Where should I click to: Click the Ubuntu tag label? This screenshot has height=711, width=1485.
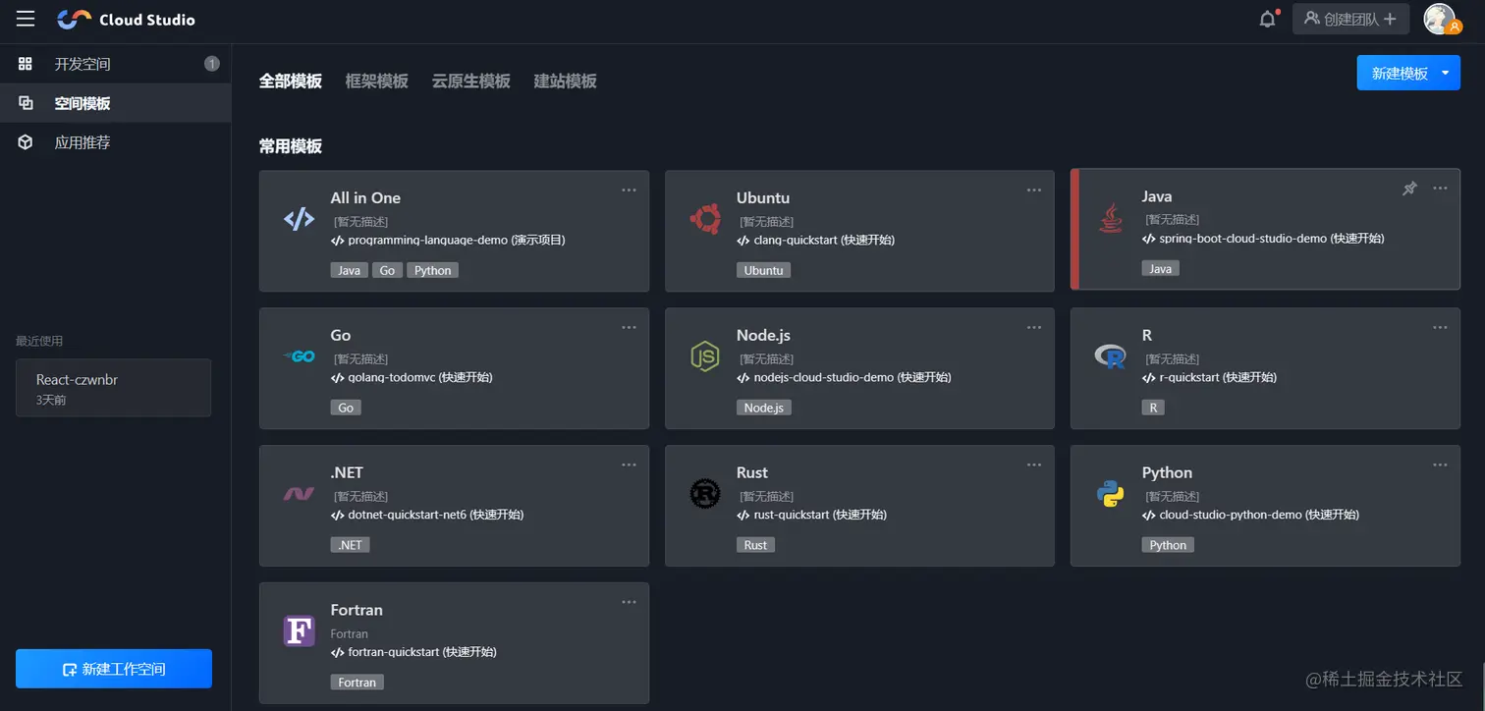coord(764,270)
